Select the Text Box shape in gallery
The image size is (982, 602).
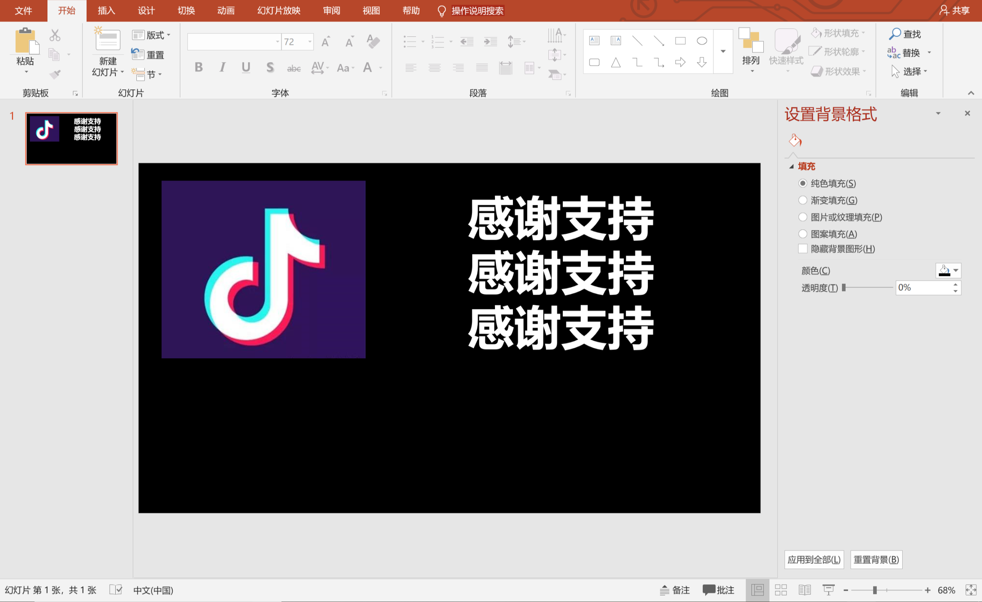594,40
